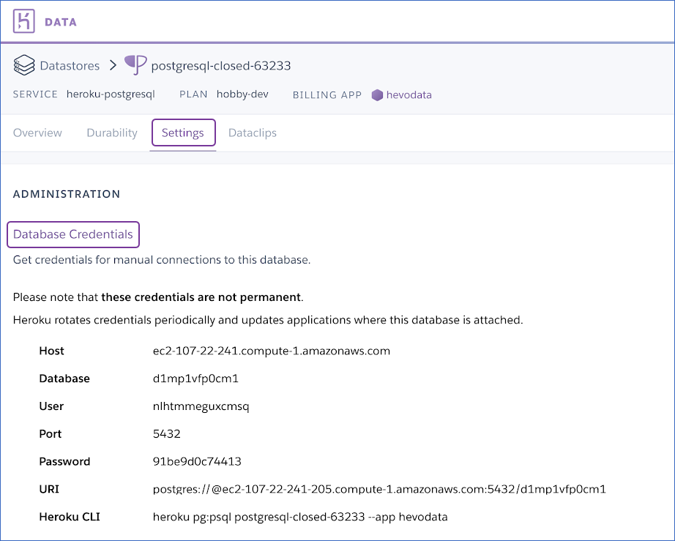
Task: Click the BILLING APP label
Action: coord(327,94)
